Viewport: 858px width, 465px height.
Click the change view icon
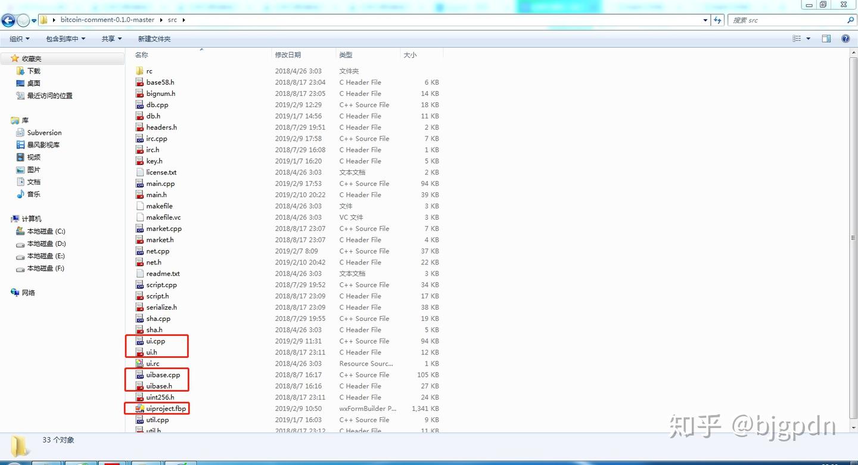pyautogui.click(x=797, y=39)
